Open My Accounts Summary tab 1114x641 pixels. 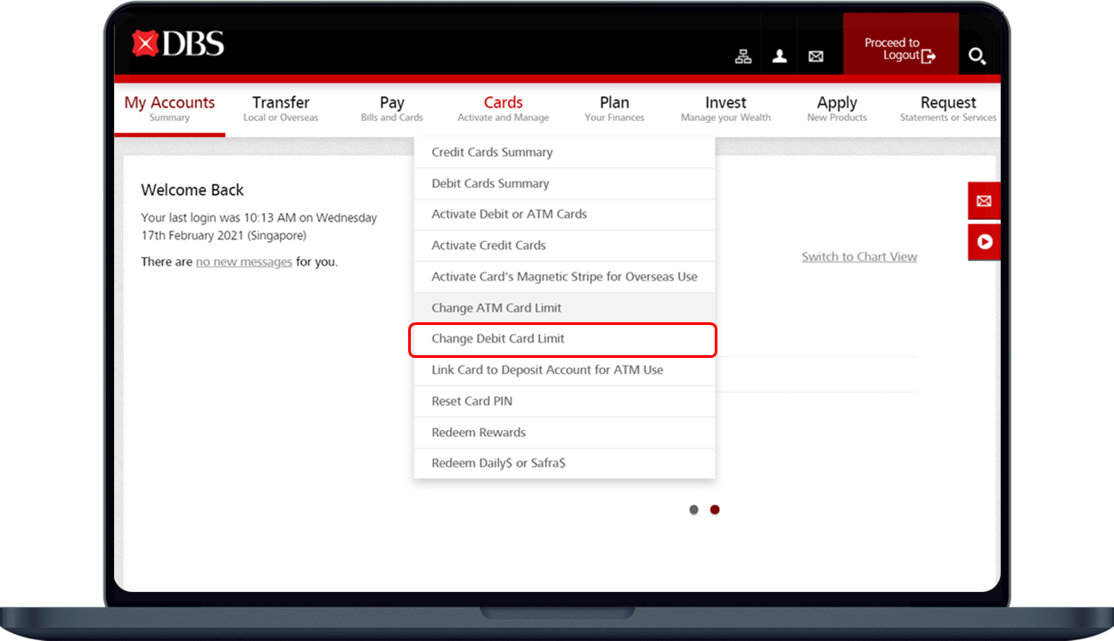[169, 109]
